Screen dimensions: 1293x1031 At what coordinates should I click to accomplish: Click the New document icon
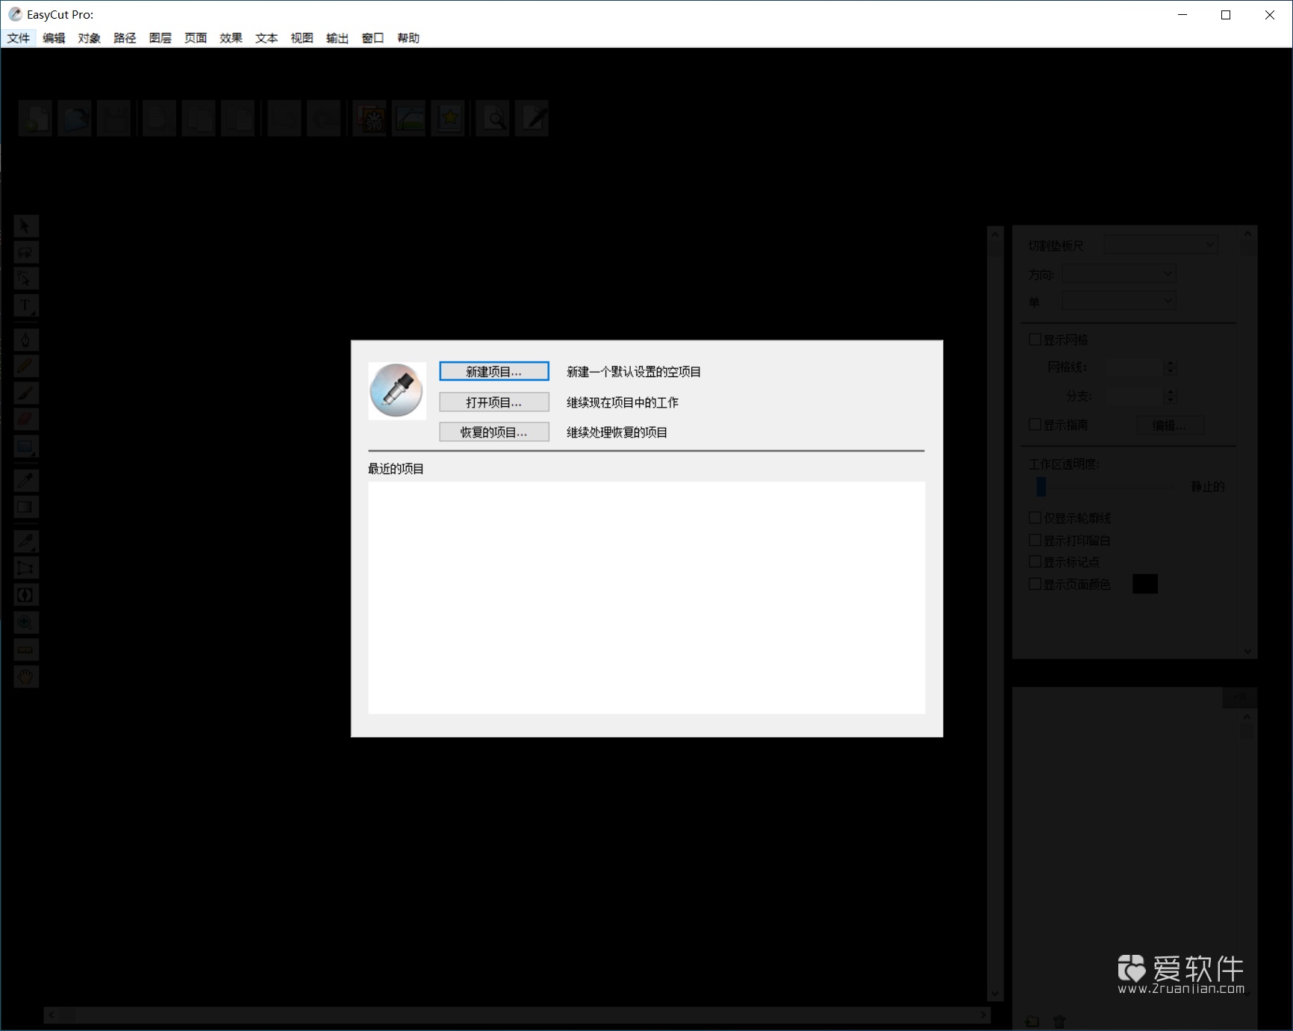click(34, 118)
